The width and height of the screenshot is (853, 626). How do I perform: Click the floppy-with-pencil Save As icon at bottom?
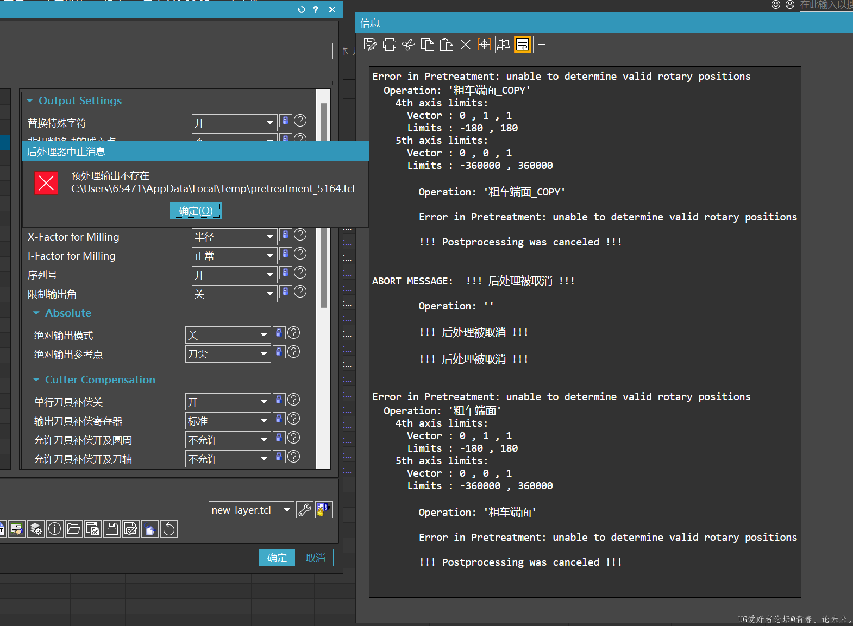131,529
